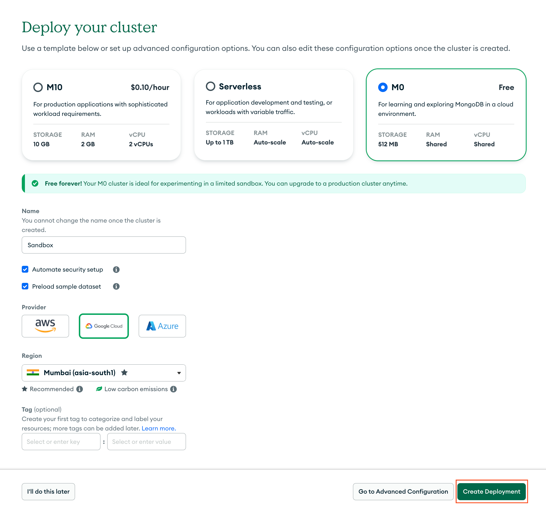Click the Deploy your cluster heading

(89, 27)
